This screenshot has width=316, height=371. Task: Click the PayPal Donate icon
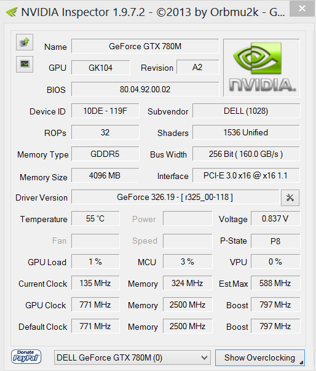click(x=26, y=357)
